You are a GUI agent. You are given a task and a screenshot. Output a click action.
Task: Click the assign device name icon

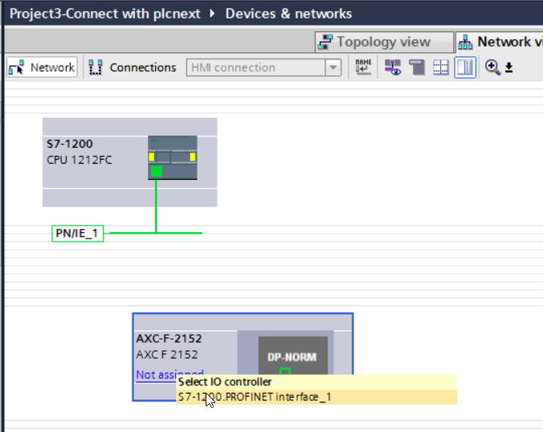tap(363, 67)
